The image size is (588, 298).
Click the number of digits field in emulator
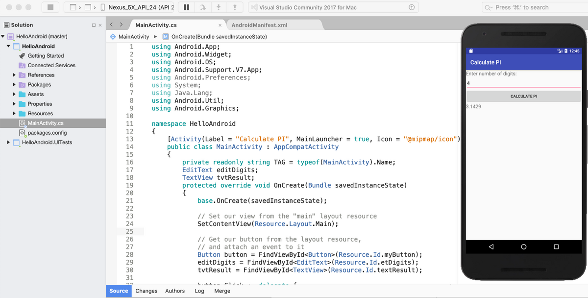(x=523, y=83)
